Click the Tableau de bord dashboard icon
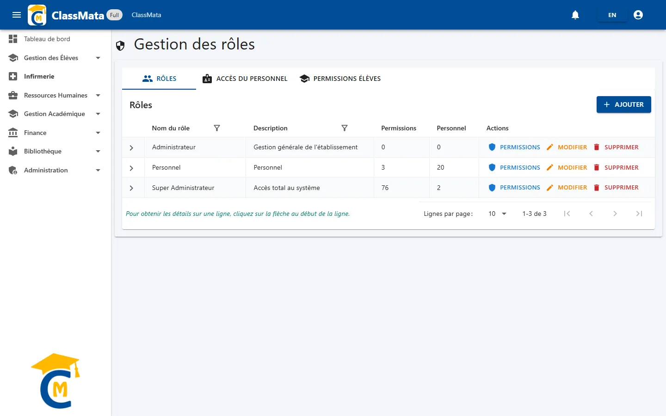Screen dimensions: 666x416 [x=13, y=39]
